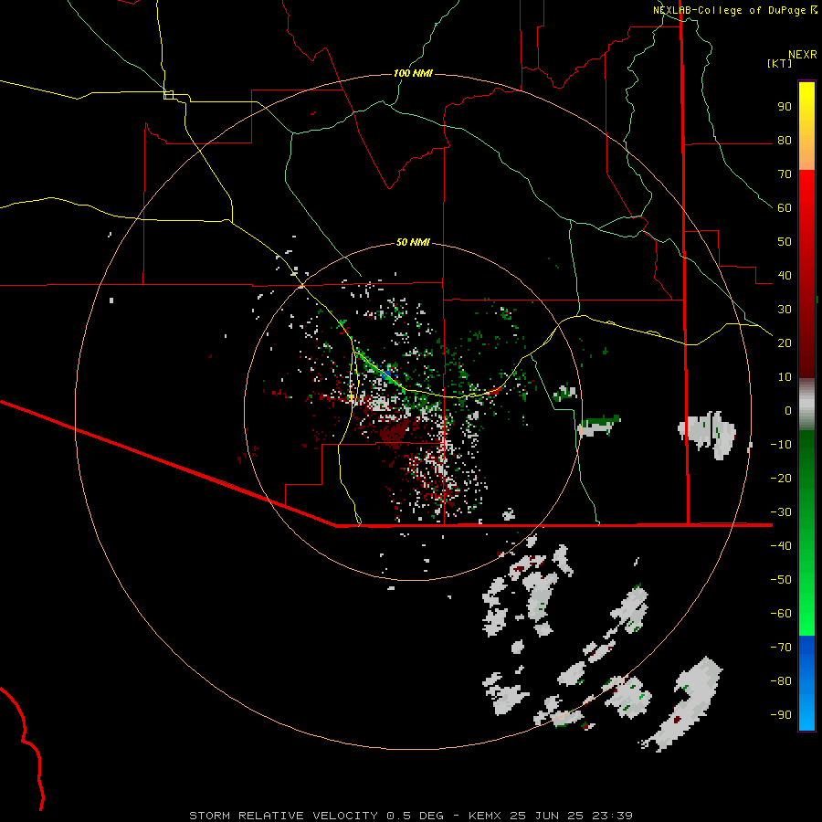Viewport: 822px width, 822px height.
Task: Click the -80 value on velocity scale
Action: [x=781, y=681]
